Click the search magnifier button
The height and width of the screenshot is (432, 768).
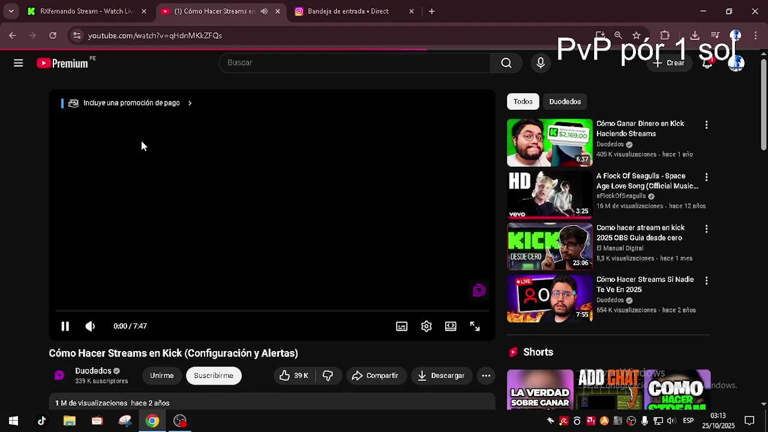point(506,63)
